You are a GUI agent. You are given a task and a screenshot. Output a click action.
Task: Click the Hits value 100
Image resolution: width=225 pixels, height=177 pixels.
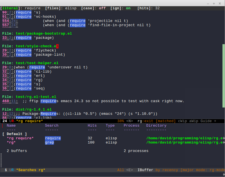(x=91, y=142)
